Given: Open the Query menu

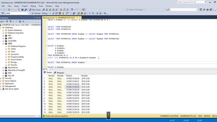Looking at the screenshot, I should pos(17,6).
